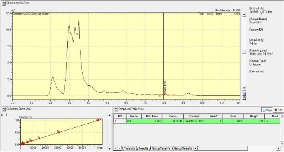This screenshot has width=284, height=152.
Task: Select the Height column header
Action: [x=254, y=116]
